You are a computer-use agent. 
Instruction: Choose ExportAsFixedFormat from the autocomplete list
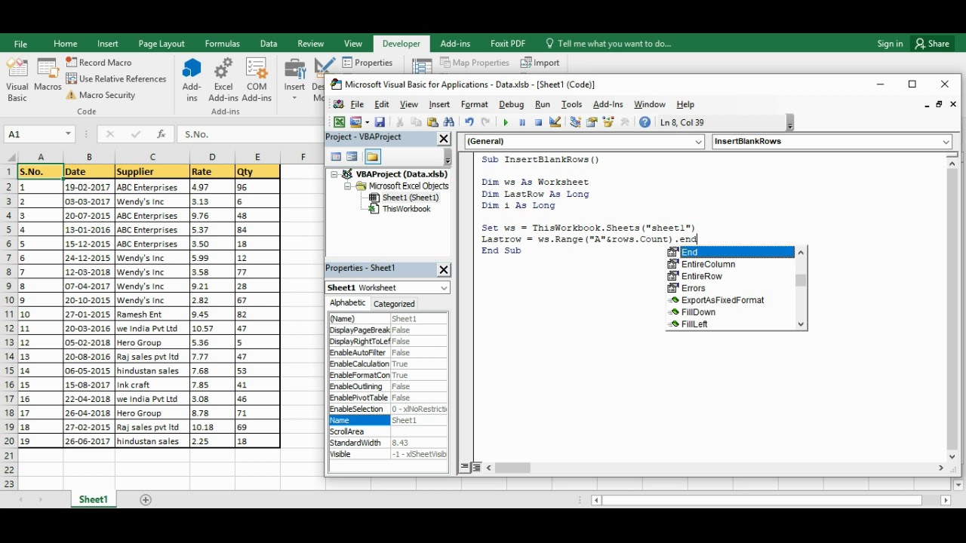point(722,300)
